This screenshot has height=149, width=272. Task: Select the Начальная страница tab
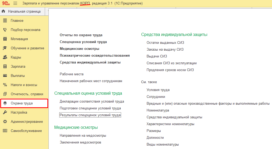(24, 12)
